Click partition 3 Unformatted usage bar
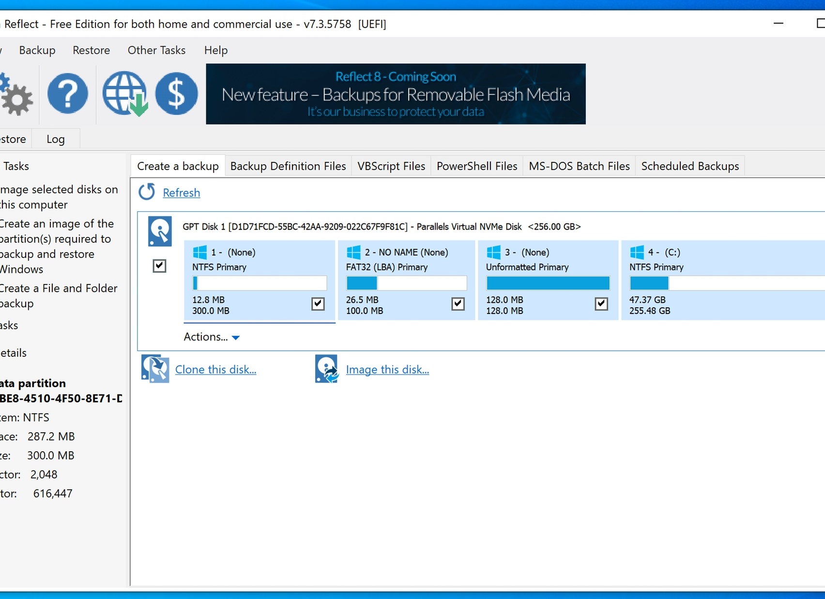The image size is (825, 599). tap(548, 283)
